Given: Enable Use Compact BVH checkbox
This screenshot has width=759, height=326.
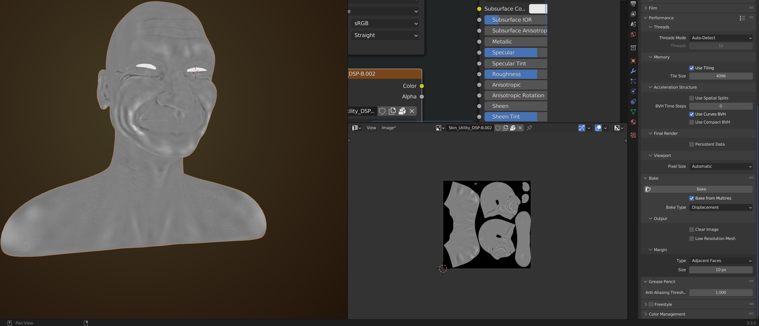Looking at the screenshot, I should [691, 122].
